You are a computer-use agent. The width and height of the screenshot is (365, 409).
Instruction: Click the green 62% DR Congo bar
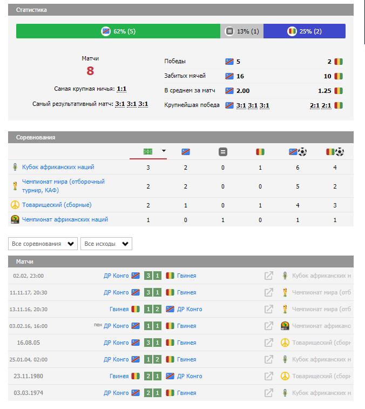click(118, 31)
